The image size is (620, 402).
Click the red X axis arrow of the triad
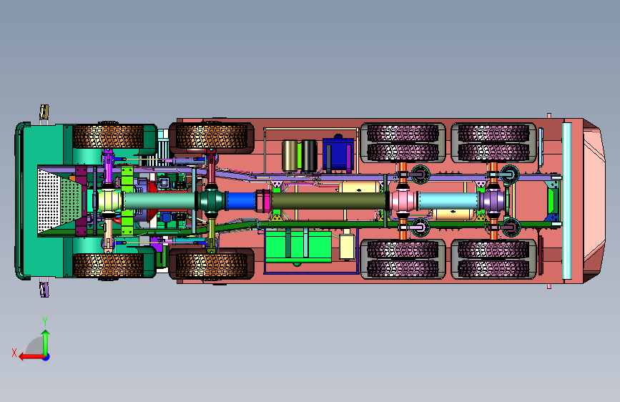[31, 357]
